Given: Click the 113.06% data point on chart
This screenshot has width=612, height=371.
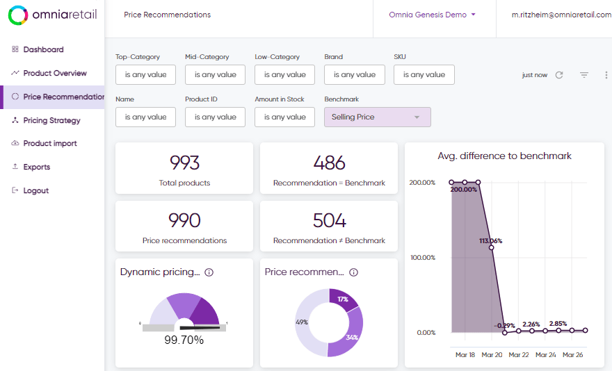Looking at the screenshot, I should point(492,248).
